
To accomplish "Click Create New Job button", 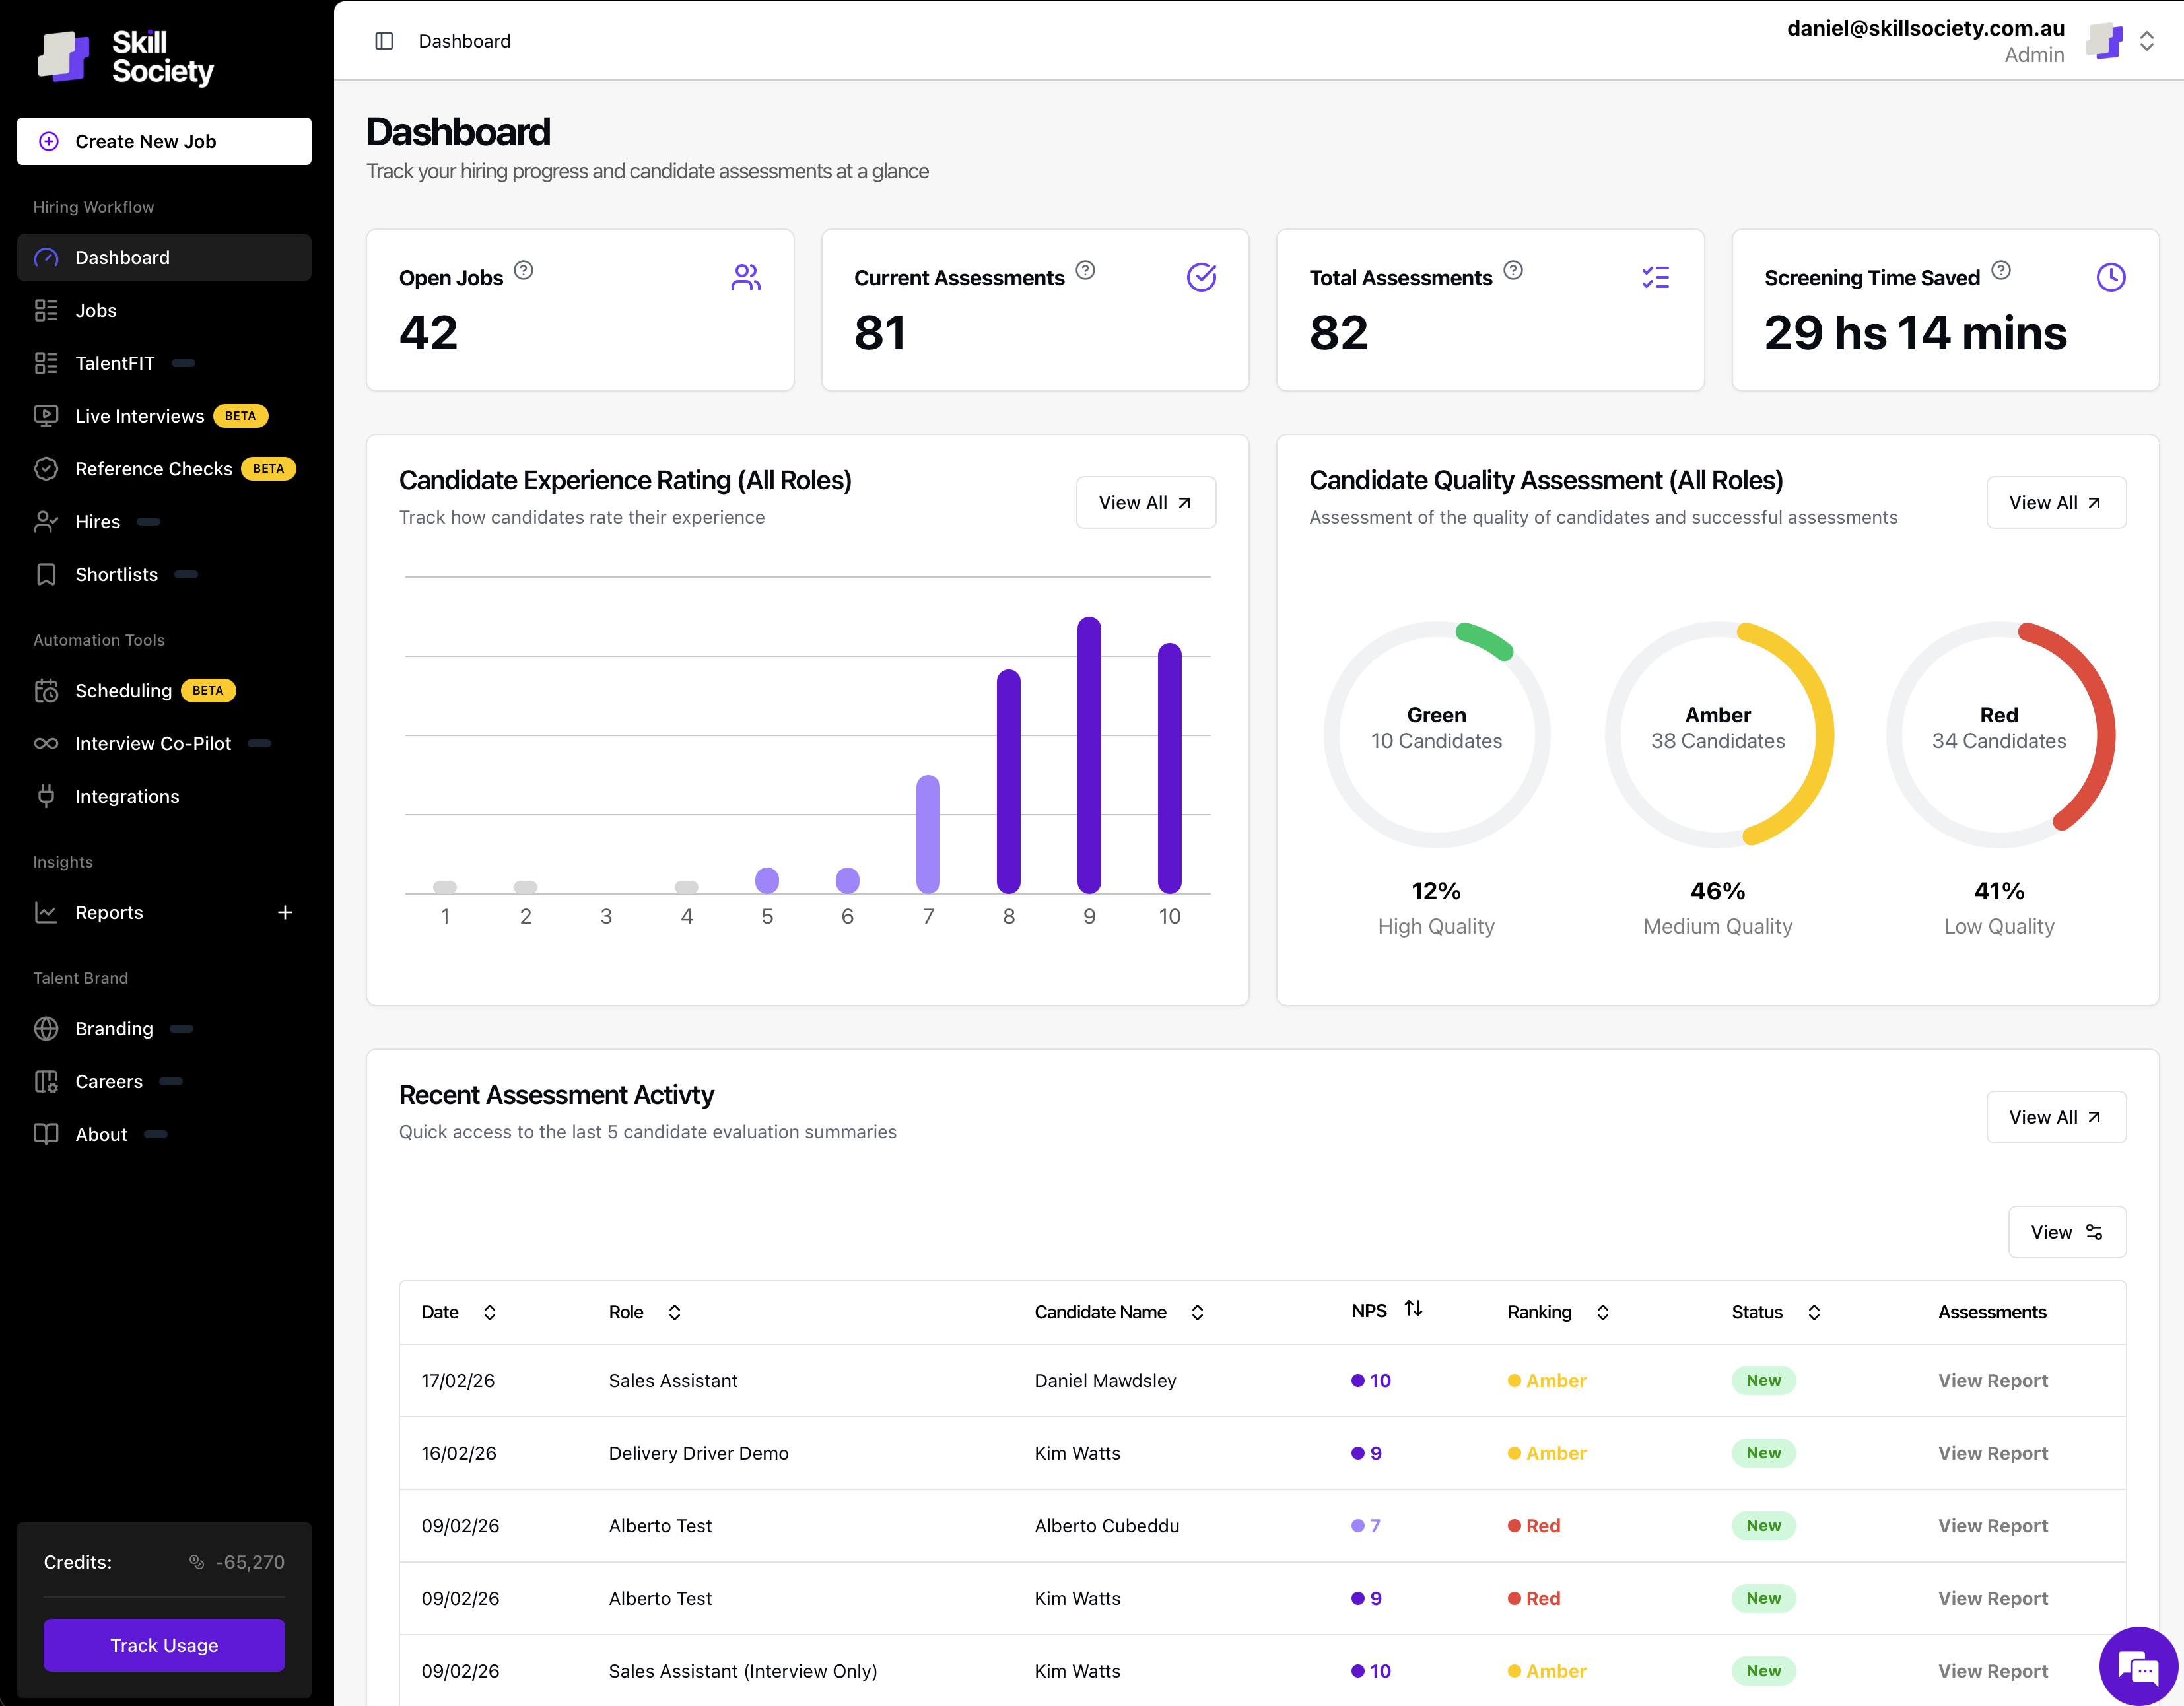I will point(164,141).
